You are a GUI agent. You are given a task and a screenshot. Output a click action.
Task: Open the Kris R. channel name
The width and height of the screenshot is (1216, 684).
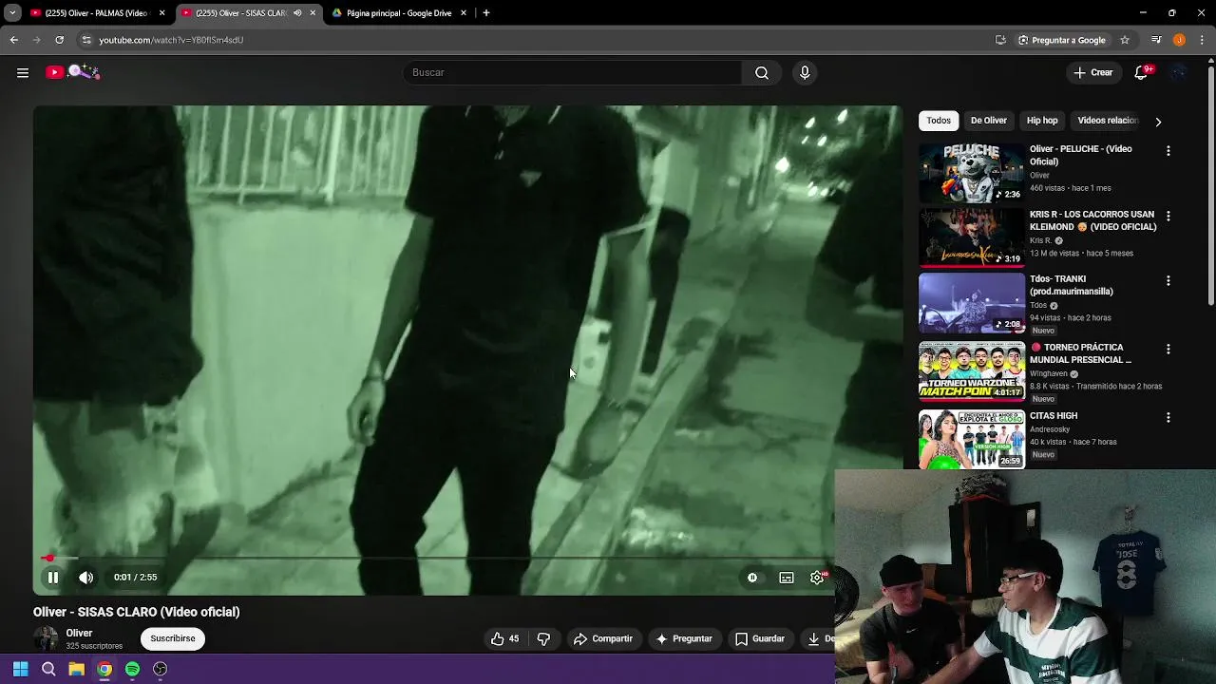click(1041, 240)
